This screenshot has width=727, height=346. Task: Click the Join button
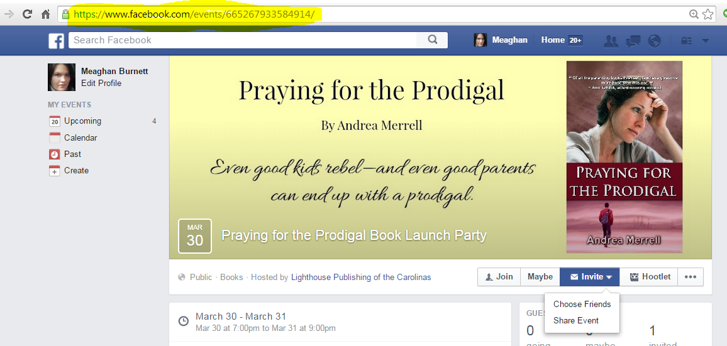click(499, 277)
